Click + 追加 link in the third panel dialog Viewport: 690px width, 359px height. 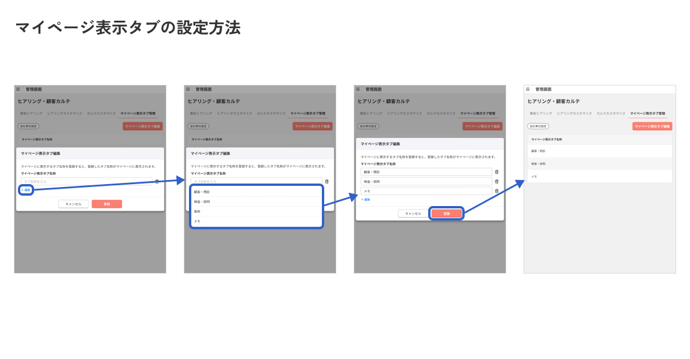(x=366, y=200)
